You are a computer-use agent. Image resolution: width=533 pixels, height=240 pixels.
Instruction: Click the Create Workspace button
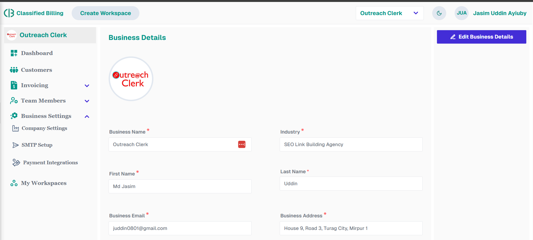tap(105, 13)
